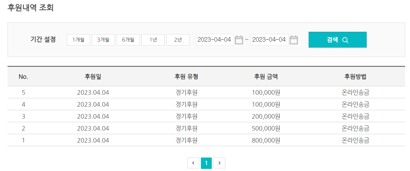Image resolution: width=410 pixels, height=171 pixels.
Task: Click the 후원방법 column header
Action: point(355,77)
